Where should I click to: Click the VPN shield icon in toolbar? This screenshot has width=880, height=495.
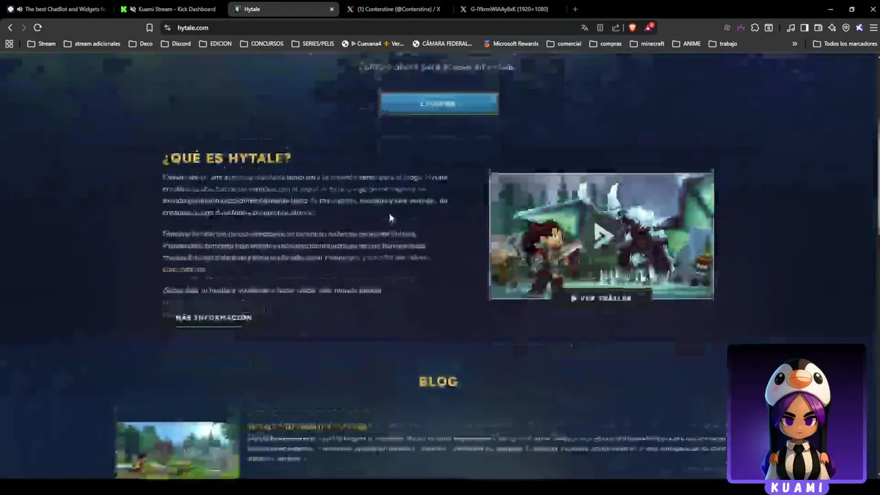[846, 27]
